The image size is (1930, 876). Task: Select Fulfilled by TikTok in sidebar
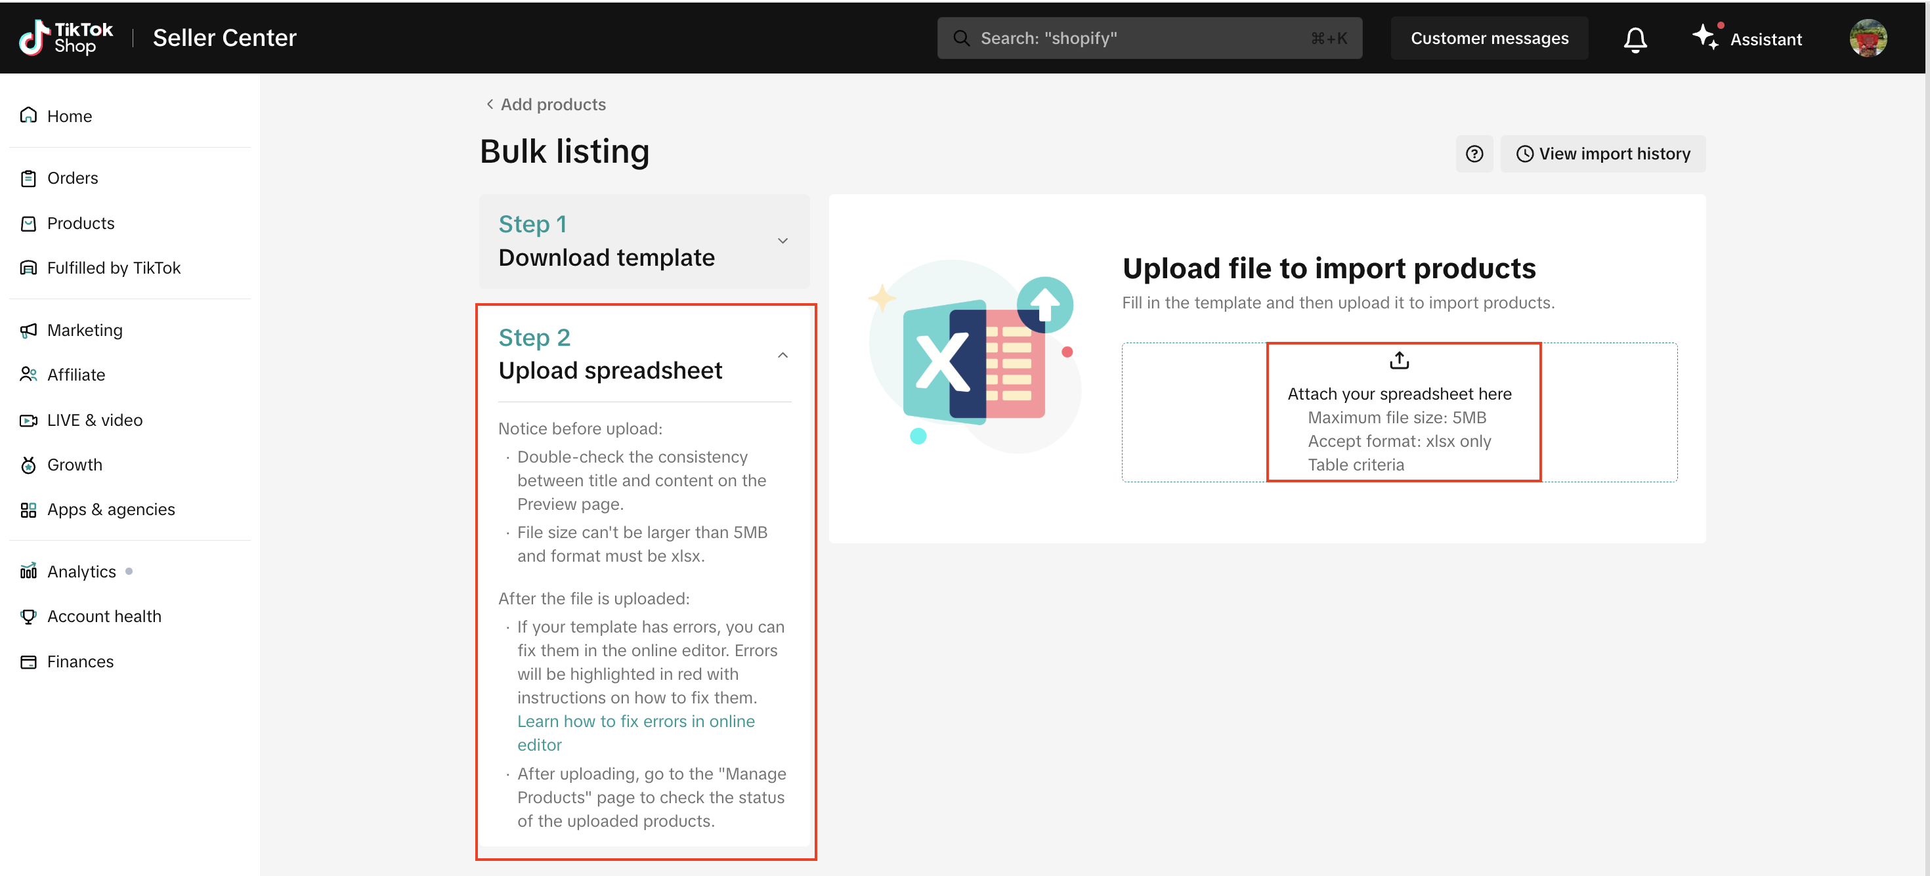[x=113, y=268]
